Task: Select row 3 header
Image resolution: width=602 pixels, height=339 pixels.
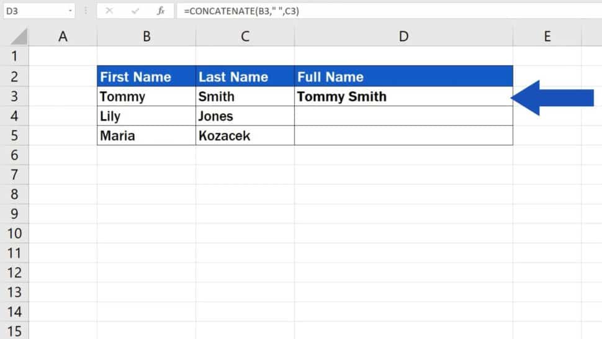Action: pyautogui.click(x=14, y=96)
